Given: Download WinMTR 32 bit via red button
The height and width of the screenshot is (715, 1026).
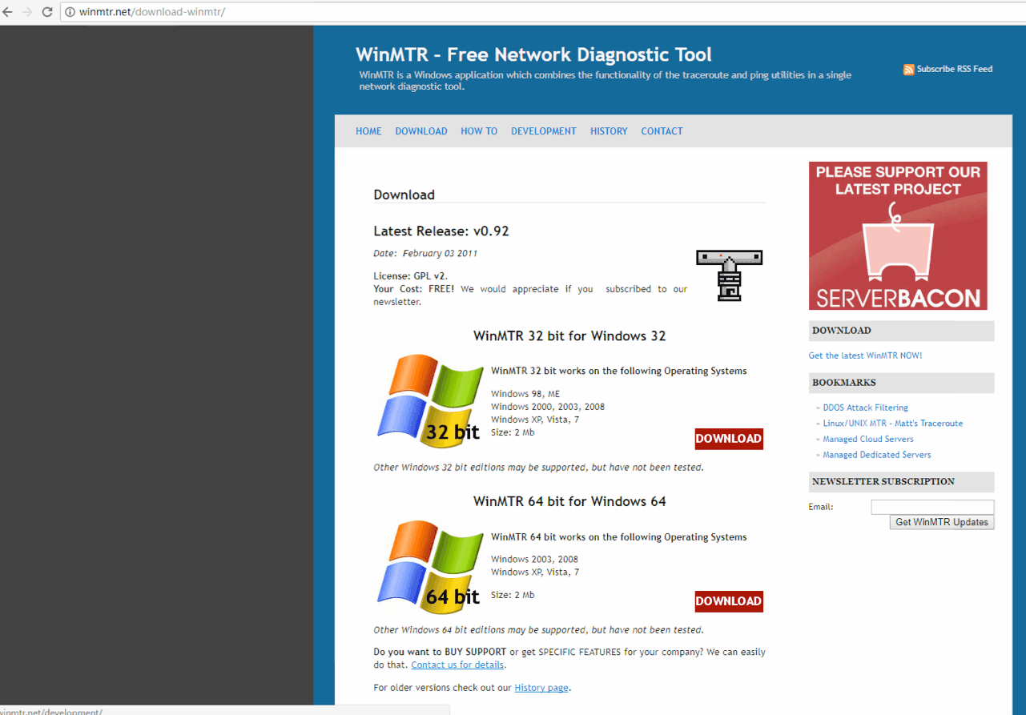Looking at the screenshot, I should tap(729, 439).
